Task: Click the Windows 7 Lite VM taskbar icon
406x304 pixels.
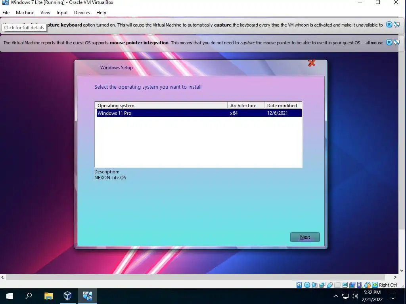Action: point(87,296)
